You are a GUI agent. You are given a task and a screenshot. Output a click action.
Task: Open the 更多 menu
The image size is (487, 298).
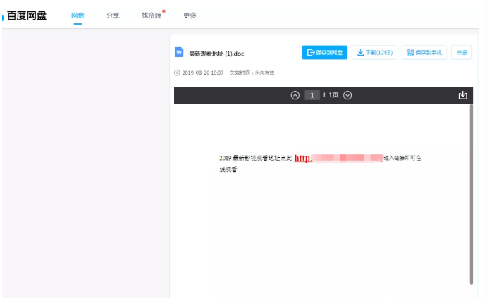(190, 15)
